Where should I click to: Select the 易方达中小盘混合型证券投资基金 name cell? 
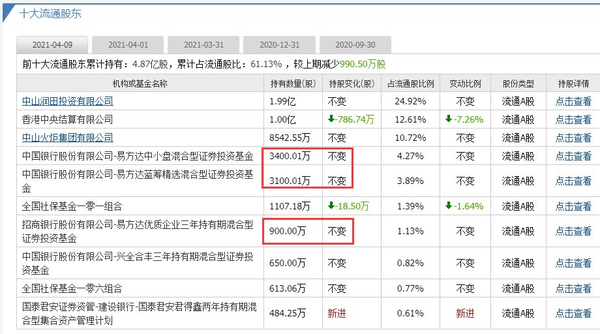pyautogui.click(x=140, y=156)
